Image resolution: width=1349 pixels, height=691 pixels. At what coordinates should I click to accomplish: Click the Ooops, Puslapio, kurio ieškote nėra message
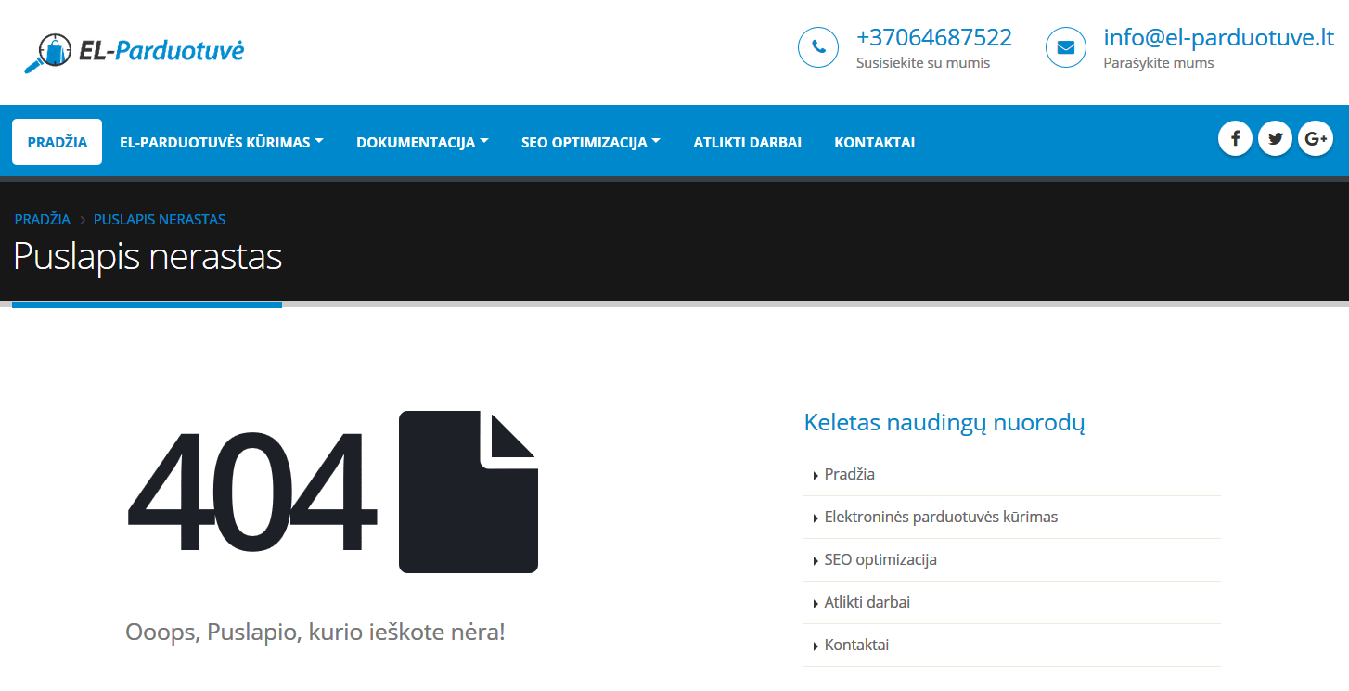[x=315, y=633]
